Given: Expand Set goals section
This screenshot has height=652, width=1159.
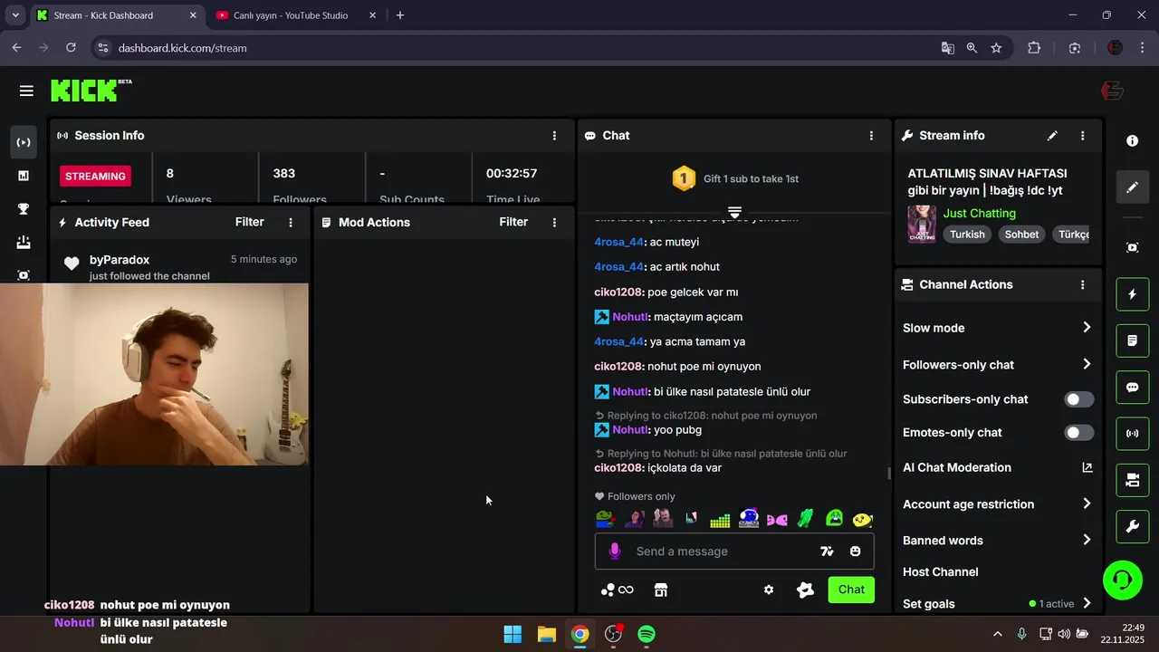Looking at the screenshot, I should [1087, 603].
